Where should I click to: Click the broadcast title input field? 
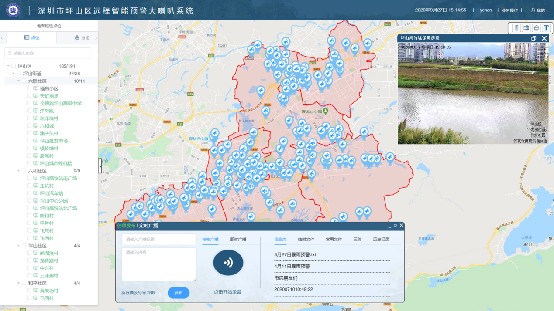[x=159, y=239]
